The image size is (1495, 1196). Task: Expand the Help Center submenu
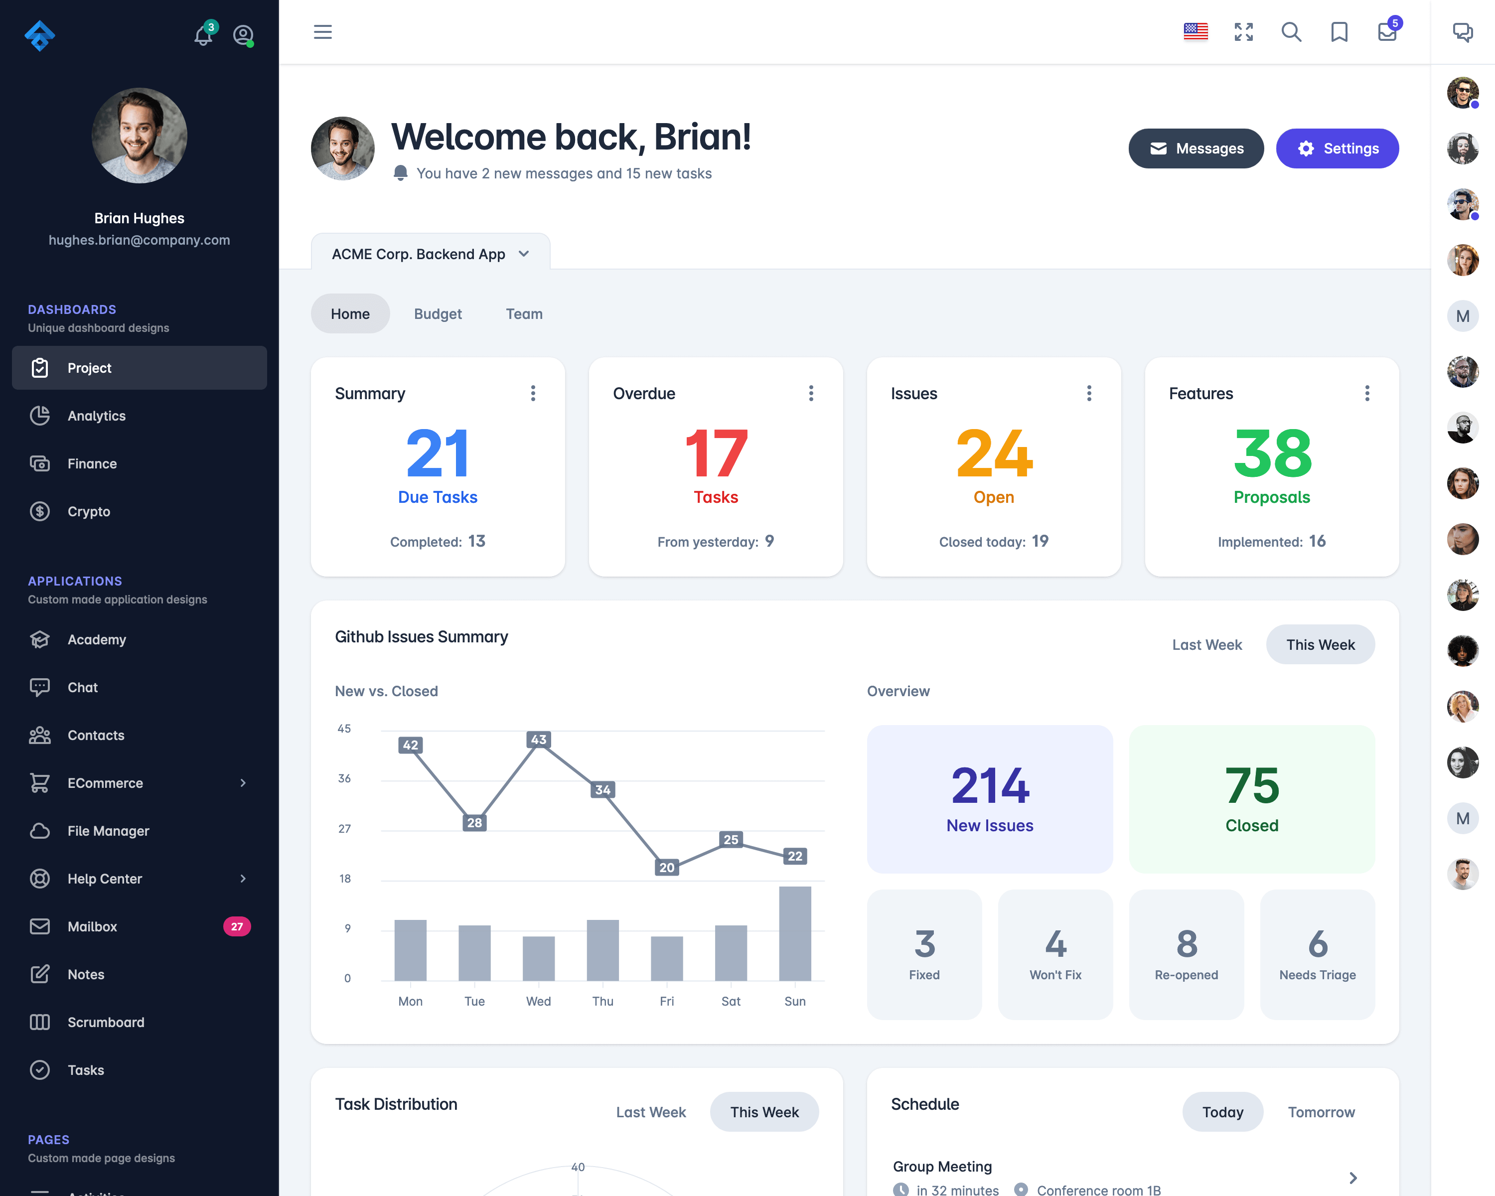coord(243,878)
